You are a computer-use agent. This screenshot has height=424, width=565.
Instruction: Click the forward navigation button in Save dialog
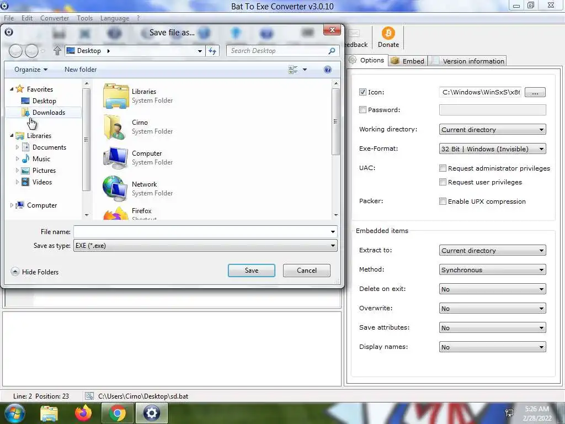[x=31, y=51]
